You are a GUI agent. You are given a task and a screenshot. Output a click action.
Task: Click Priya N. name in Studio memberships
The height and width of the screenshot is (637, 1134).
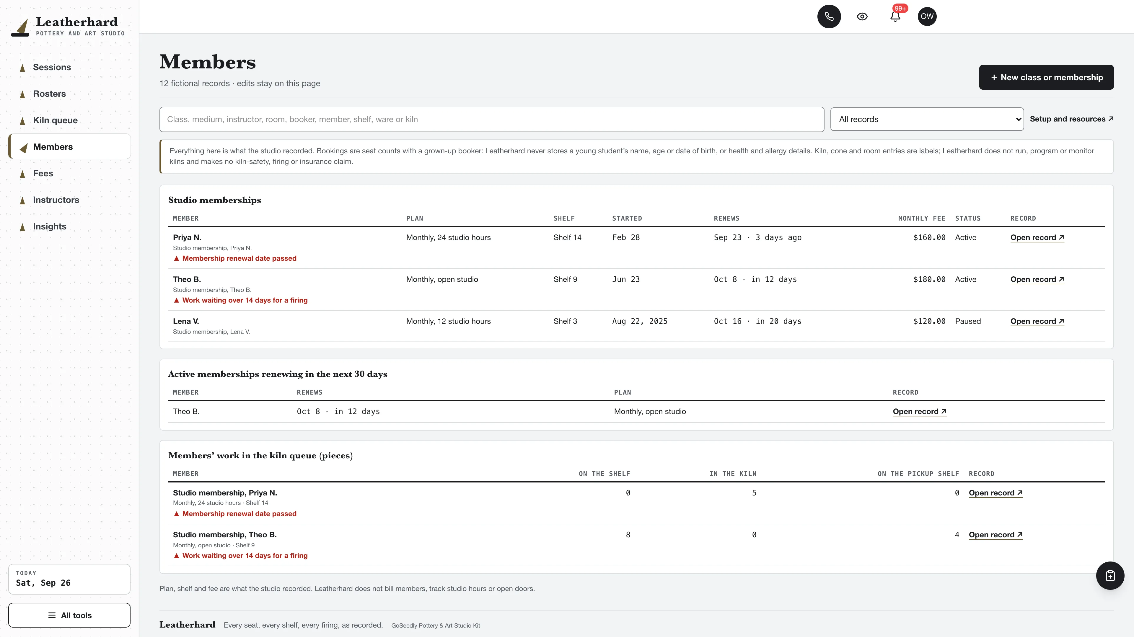[187, 237]
